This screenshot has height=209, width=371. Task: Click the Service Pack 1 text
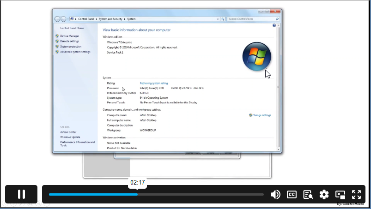[115, 53]
